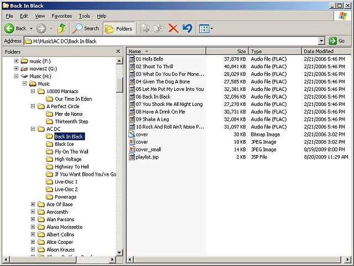Open the Views dropdown arrow
The image size is (354, 266).
tap(212, 29)
